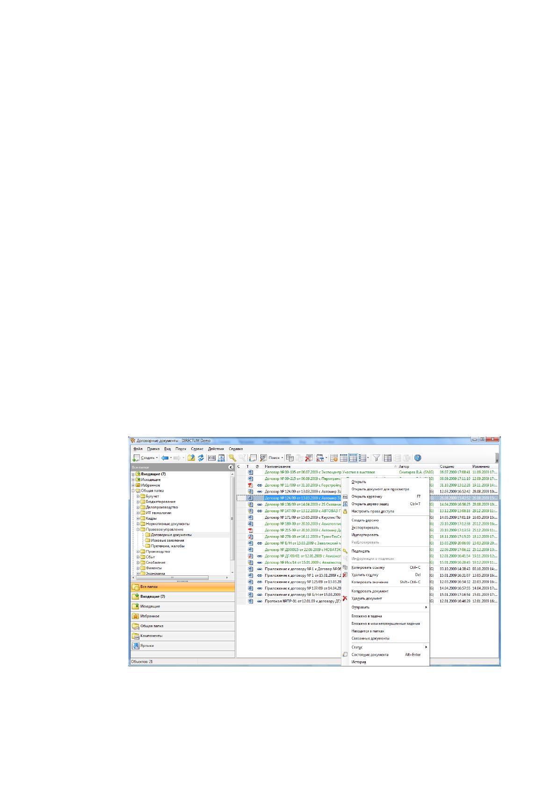Click the Создать new document icon
This screenshot has width=557, height=787.
coord(136,458)
